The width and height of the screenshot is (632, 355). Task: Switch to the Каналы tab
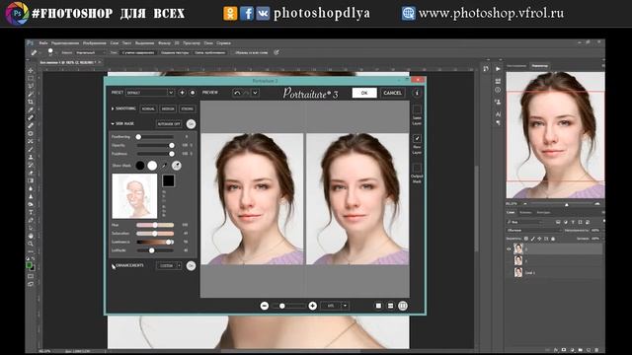525,213
